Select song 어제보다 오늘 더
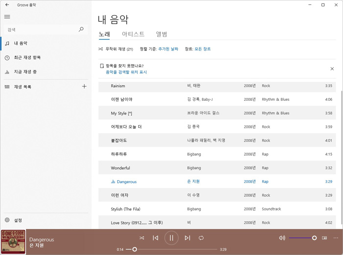The width and height of the screenshot is (343, 255). coord(217,127)
